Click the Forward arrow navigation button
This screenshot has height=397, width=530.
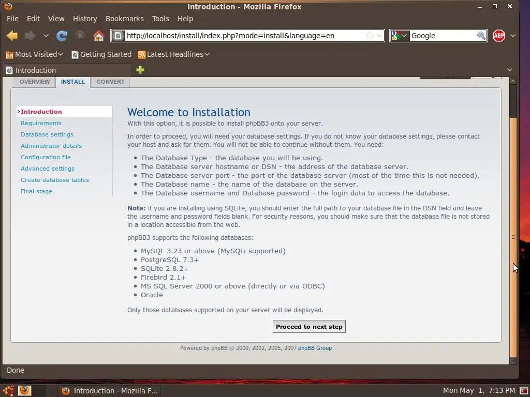(30, 36)
